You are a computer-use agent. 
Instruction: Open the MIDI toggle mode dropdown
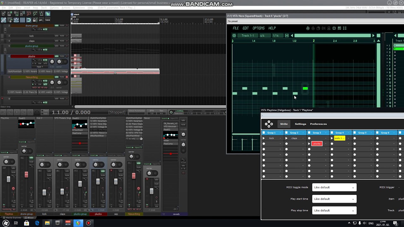[x=334, y=187]
